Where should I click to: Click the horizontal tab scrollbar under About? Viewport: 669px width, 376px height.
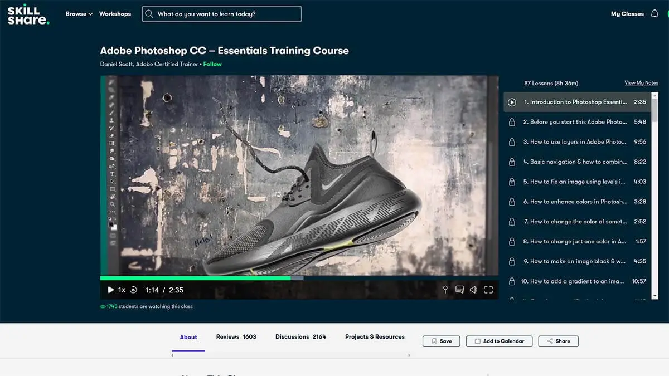click(x=292, y=355)
